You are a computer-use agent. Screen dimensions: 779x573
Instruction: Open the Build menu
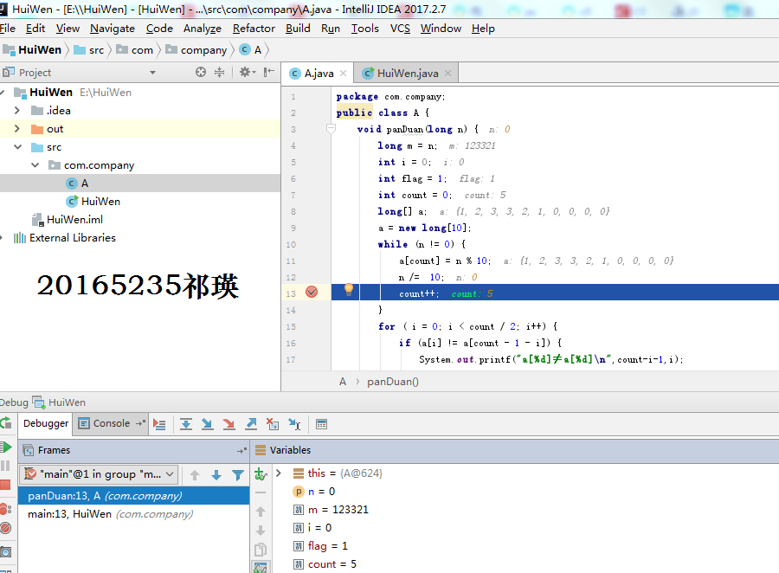pyautogui.click(x=298, y=29)
